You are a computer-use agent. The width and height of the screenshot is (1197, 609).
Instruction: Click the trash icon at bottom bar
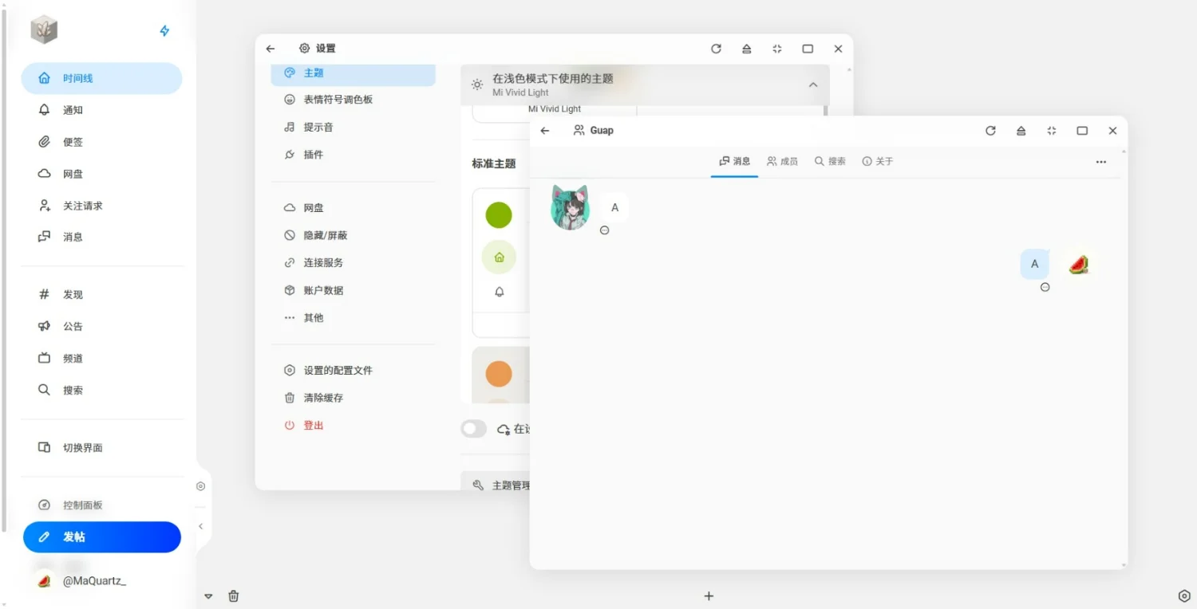[x=234, y=595]
